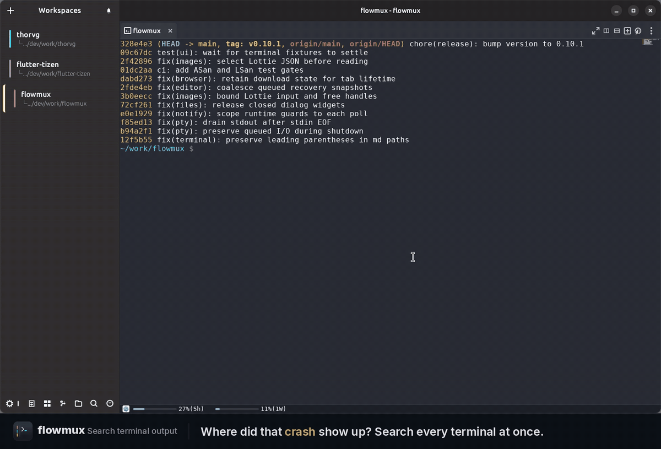Click path .../dev/work/thorvg

49,44
